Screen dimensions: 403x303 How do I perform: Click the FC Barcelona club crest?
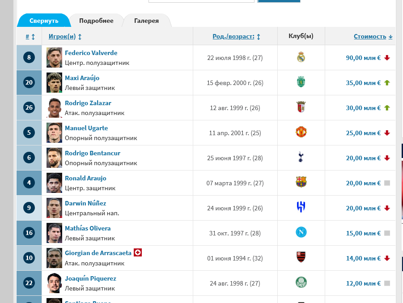[x=301, y=182]
